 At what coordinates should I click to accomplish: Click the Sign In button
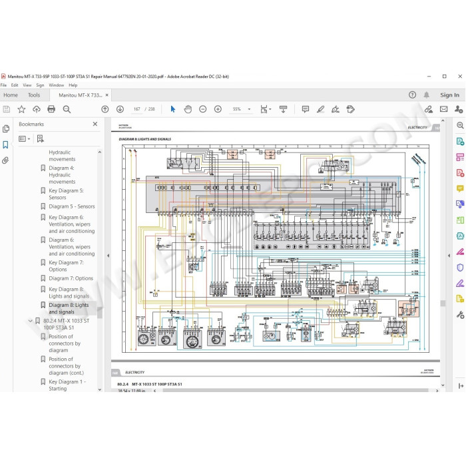click(449, 95)
